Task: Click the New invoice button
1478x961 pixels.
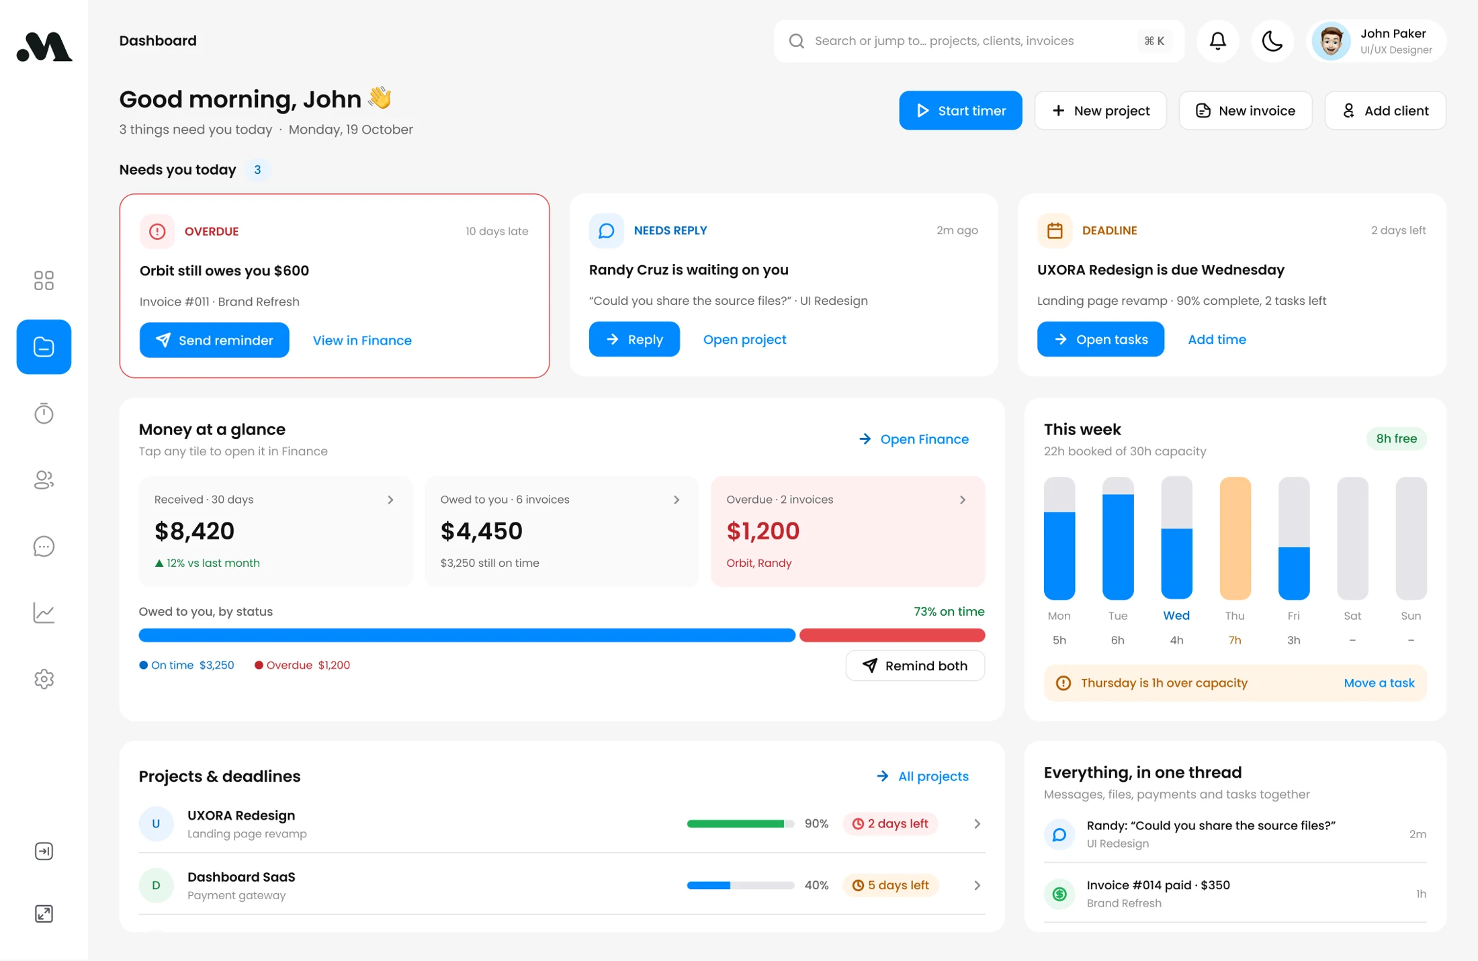Action: 1246,111
